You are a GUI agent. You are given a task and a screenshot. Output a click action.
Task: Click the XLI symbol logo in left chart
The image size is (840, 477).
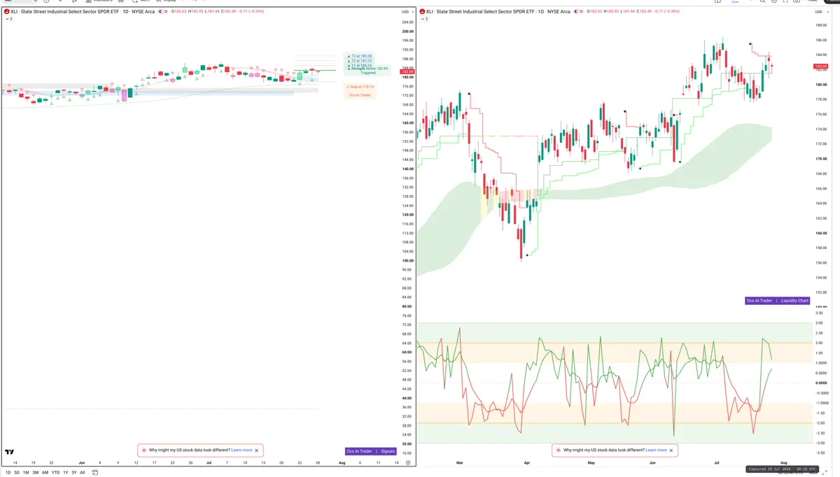pyautogui.click(x=6, y=12)
